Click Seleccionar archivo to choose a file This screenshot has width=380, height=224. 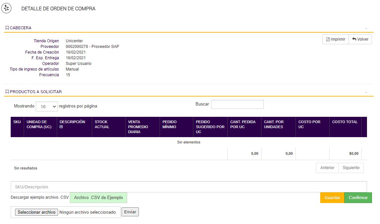pos(37,212)
